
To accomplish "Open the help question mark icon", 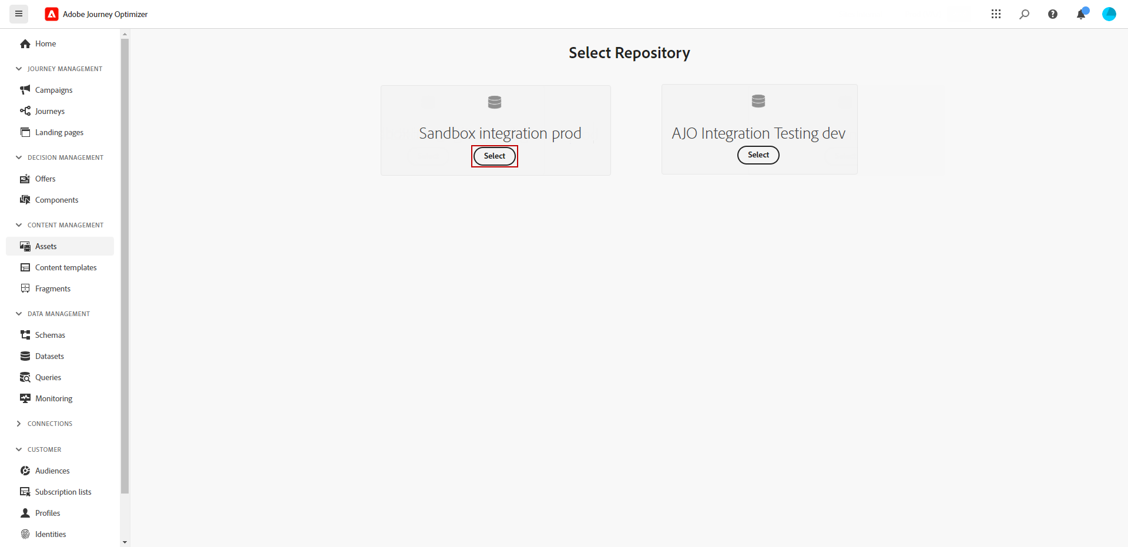I will pyautogui.click(x=1052, y=14).
